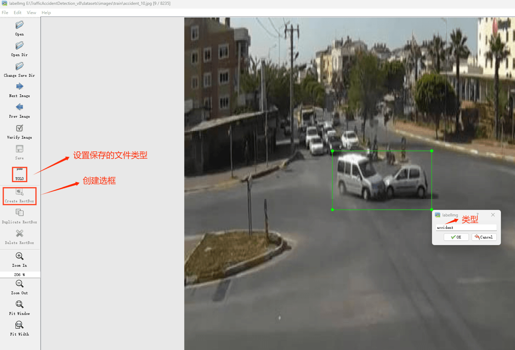Activate the Create RectBox tool
The width and height of the screenshot is (515, 350).
(x=20, y=196)
